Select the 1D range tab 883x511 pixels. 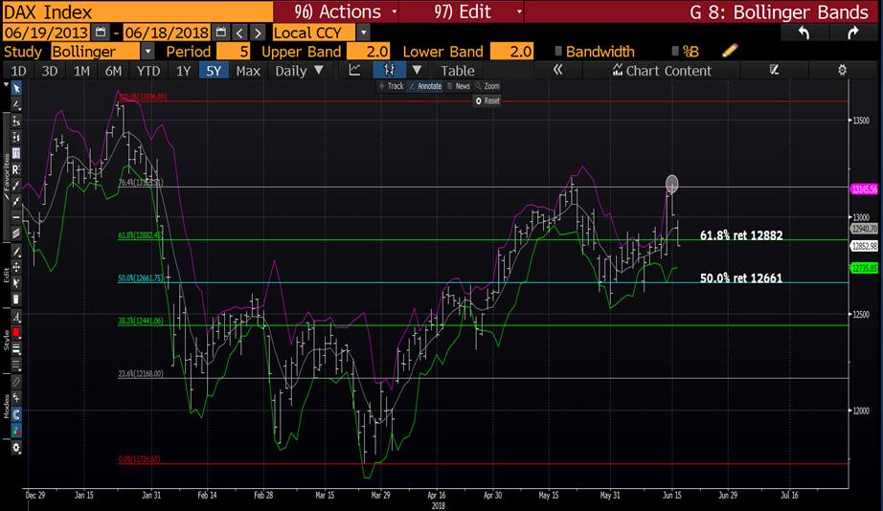click(18, 71)
